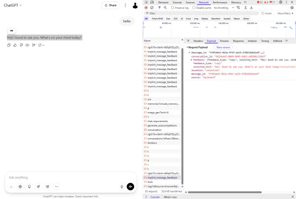Open Network panel settings gear
The height and width of the screenshot is (199, 296).
point(292,8)
